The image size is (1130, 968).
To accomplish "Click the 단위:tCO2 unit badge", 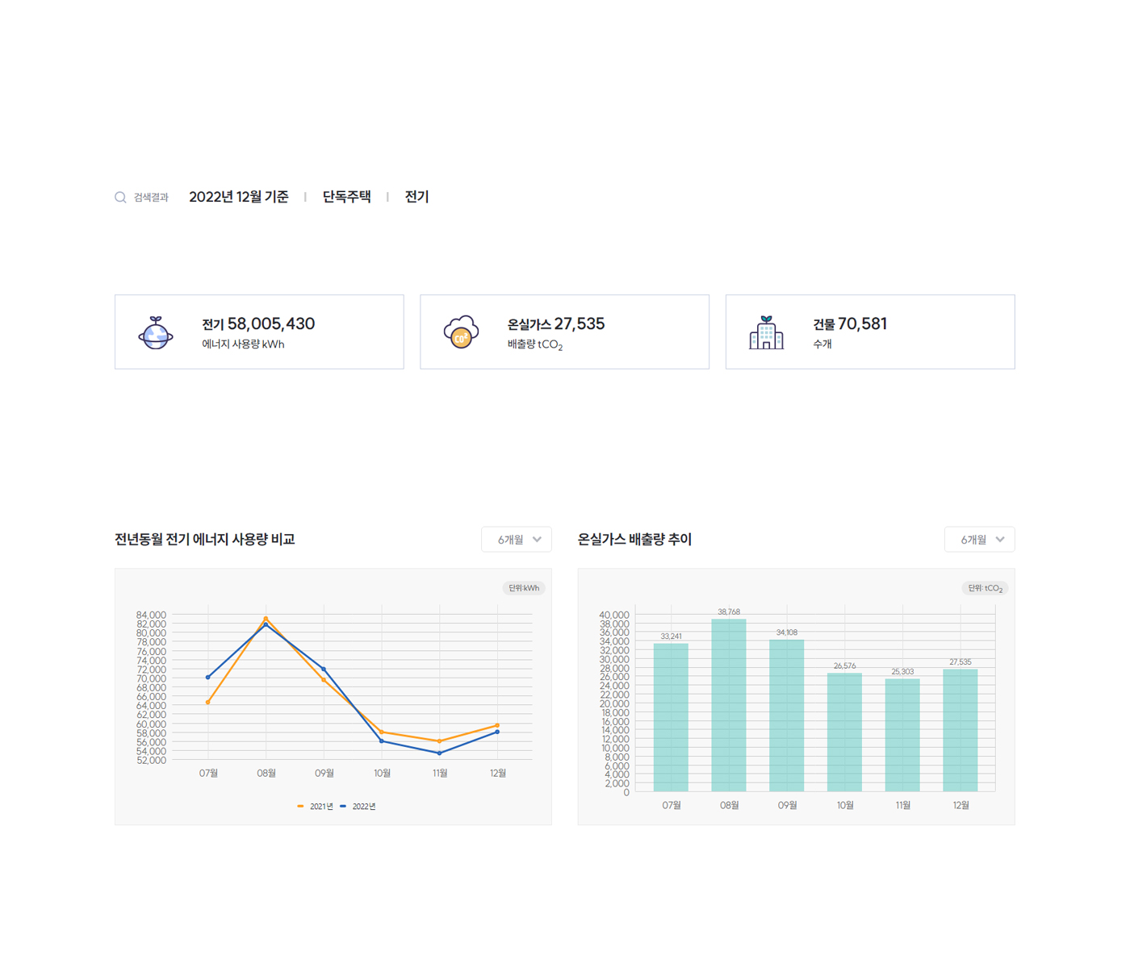I will click(985, 588).
